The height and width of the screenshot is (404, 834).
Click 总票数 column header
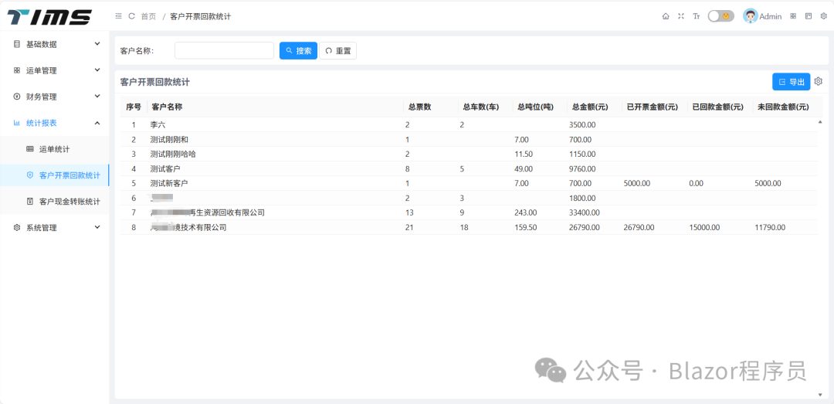[430, 107]
